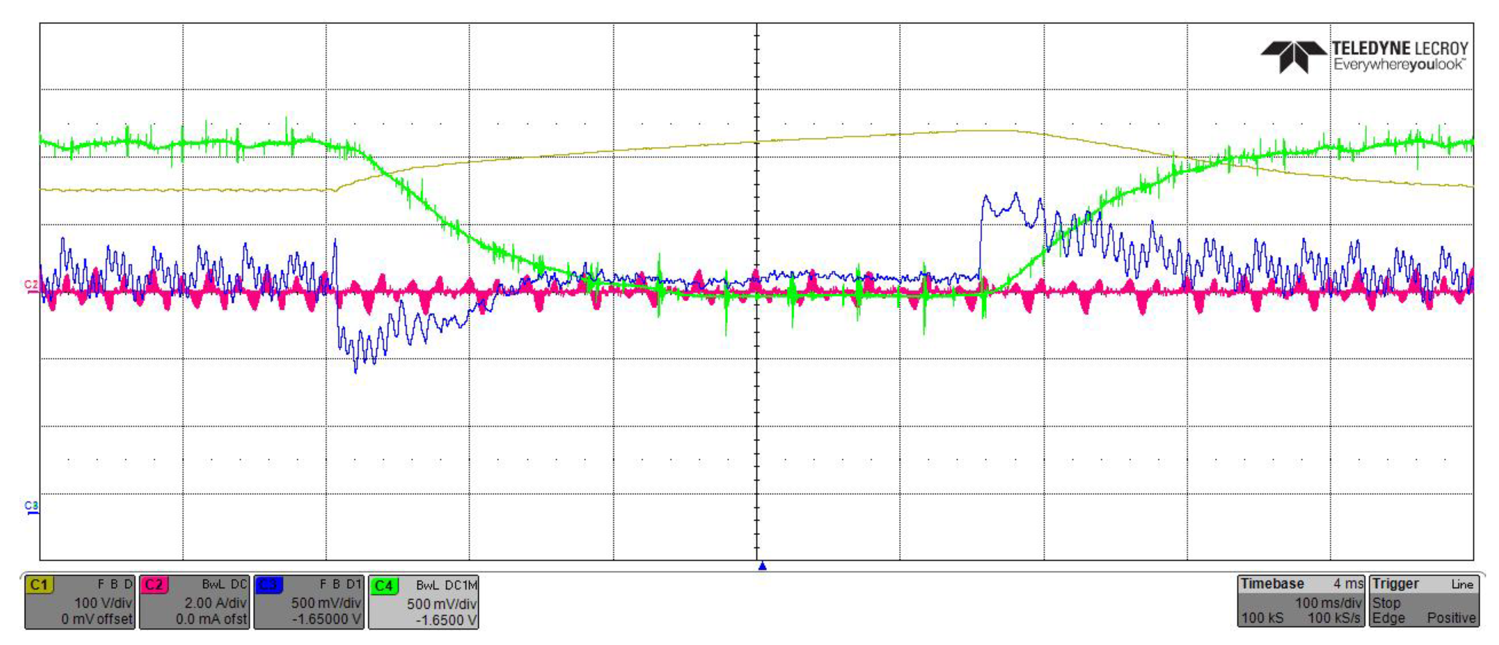Image resolution: width=1499 pixels, height=645 pixels.
Task: Click the Stop trigger mode label
Action: click(x=1386, y=602)
